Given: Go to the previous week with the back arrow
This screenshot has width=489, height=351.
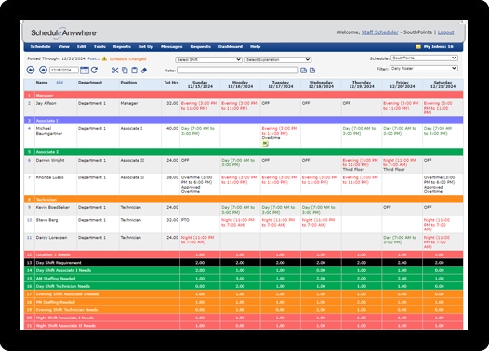Looking at the screenshot, I should pyautogui.click(x=31, y=70).
